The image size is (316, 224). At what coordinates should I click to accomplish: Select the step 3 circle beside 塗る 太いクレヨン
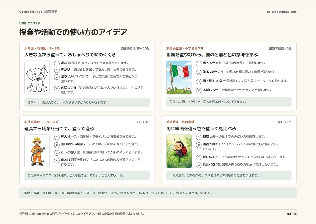(57, 77)
